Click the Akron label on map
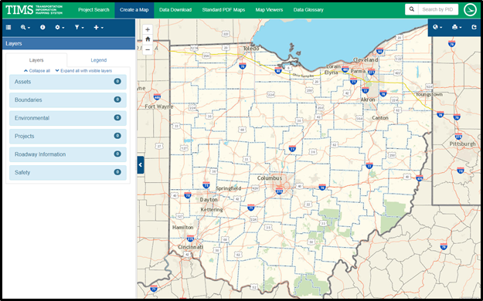The width and height of the screenshot is (483, 301). pos(368,100)
